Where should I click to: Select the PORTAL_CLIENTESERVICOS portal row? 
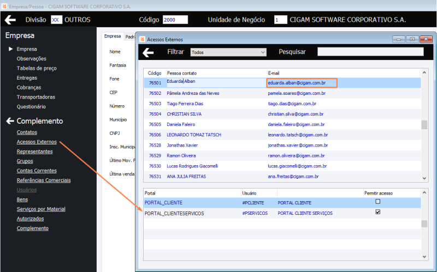[x=282, y=213]
